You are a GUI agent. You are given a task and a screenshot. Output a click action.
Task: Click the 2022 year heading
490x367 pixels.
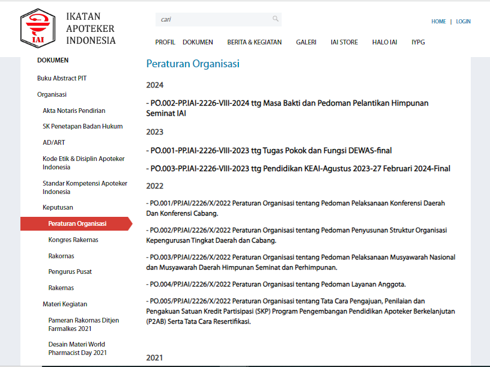[x=155, y=186]
